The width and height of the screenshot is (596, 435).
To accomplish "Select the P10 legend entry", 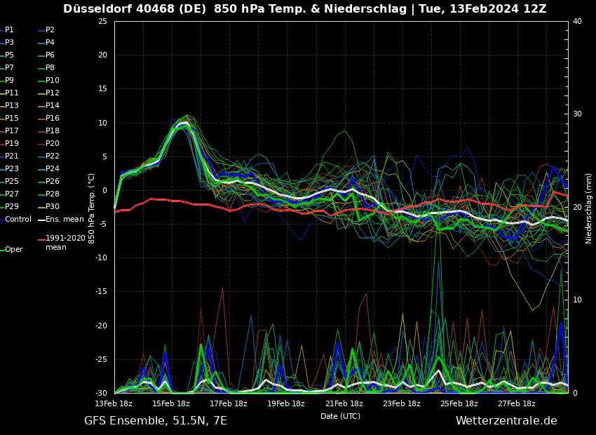I will (52, 81).
